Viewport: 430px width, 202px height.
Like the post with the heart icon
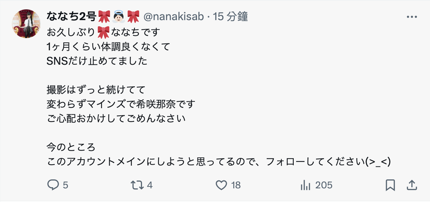pyautogui.click(x=221, y=185)
